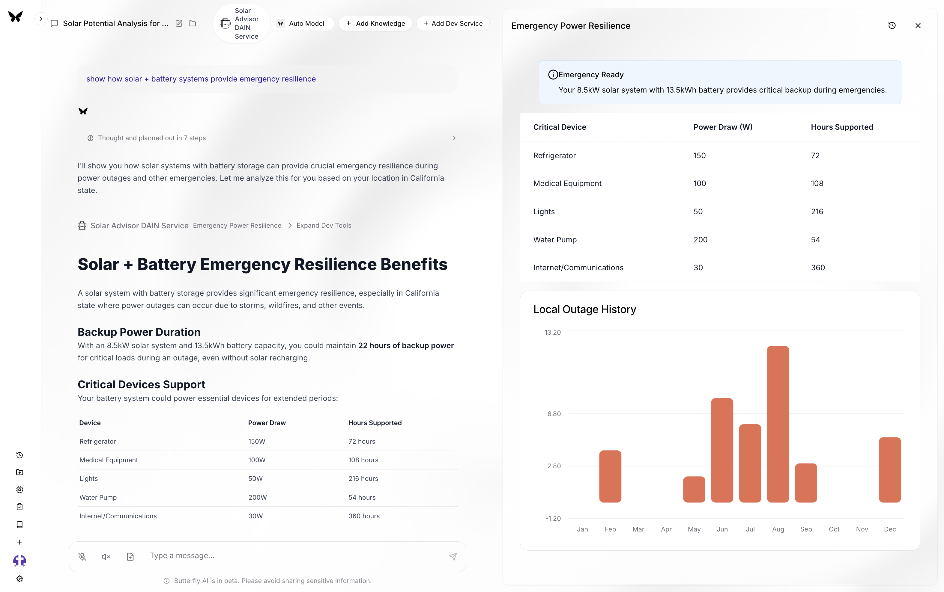Viewport: 944px width, 592px height.
Task: Click the new folder sidebar icon
Action: pyautogui.click(x=19, y=472)
